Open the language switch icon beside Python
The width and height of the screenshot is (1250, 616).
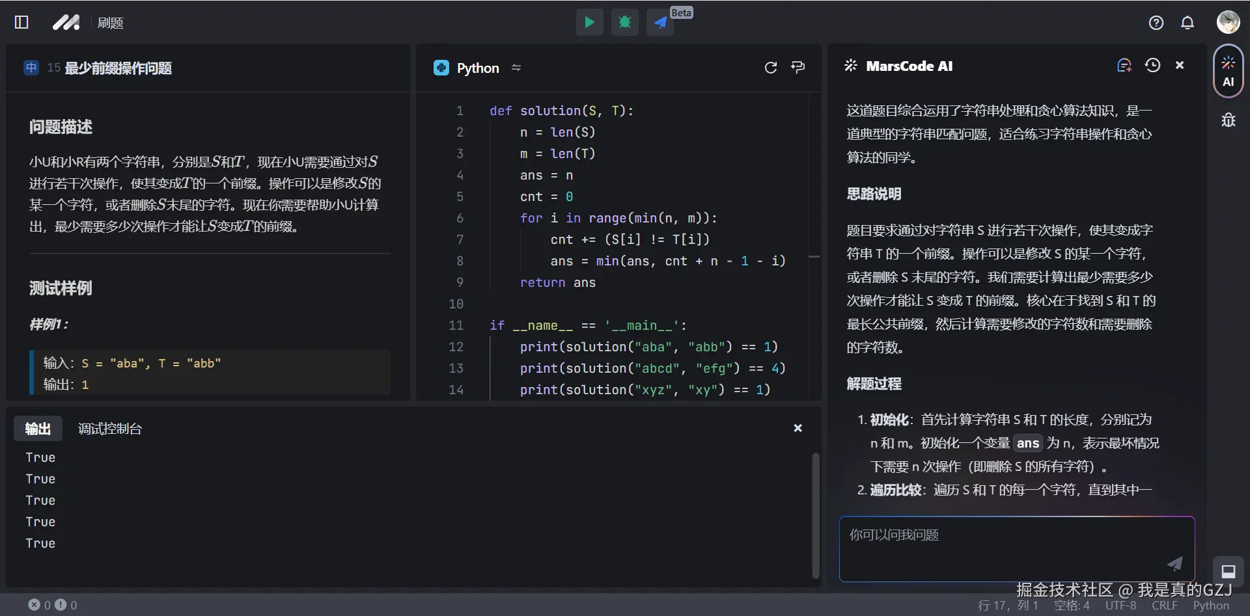(x=516, y=67)
